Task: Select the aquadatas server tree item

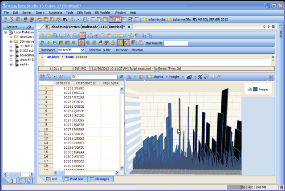Action: pyautogui.click(x=24, y=55)
